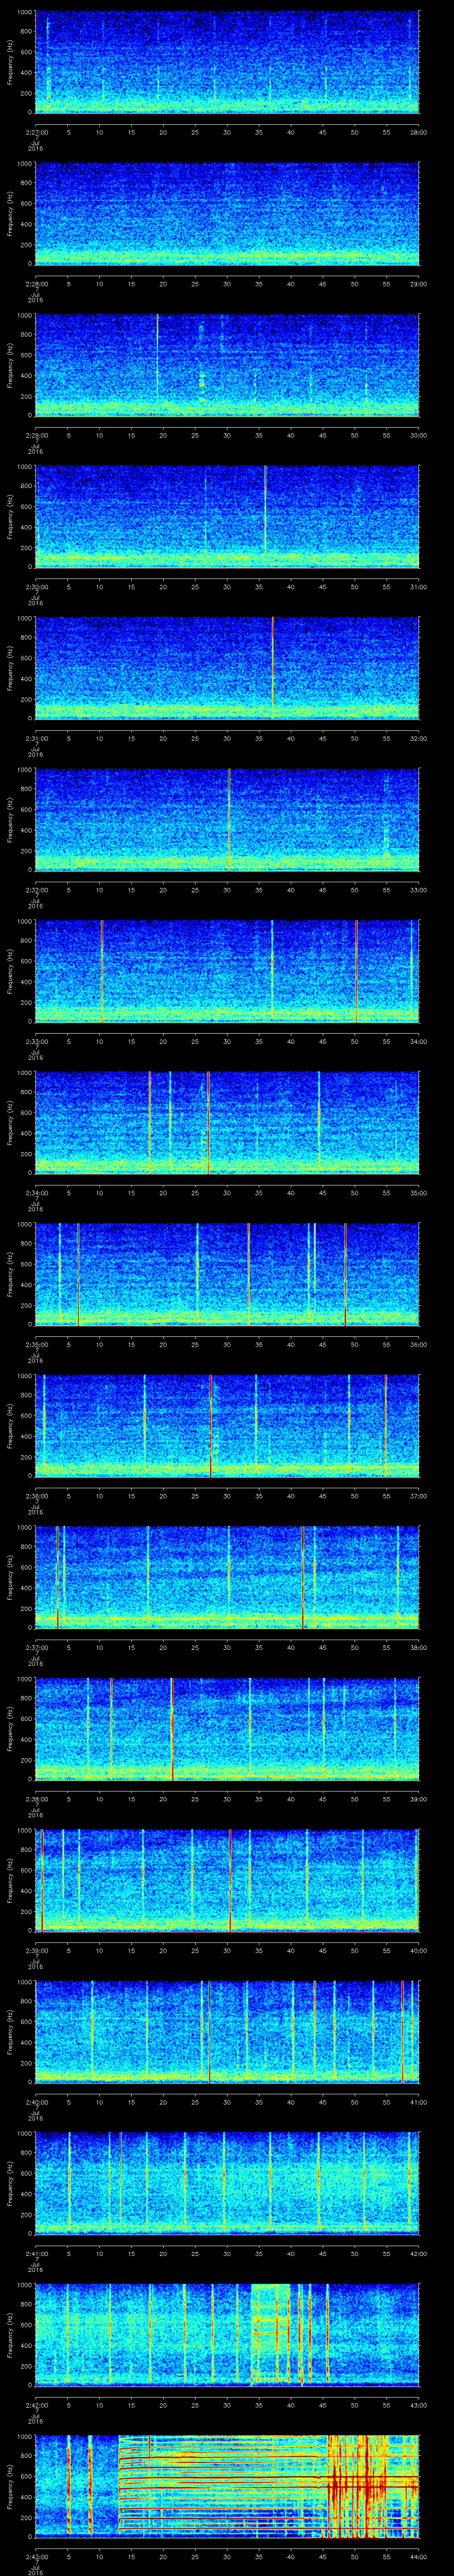Click the 2:32:00 start time label
Screen dimensions: 454x2576
(37, 890)
